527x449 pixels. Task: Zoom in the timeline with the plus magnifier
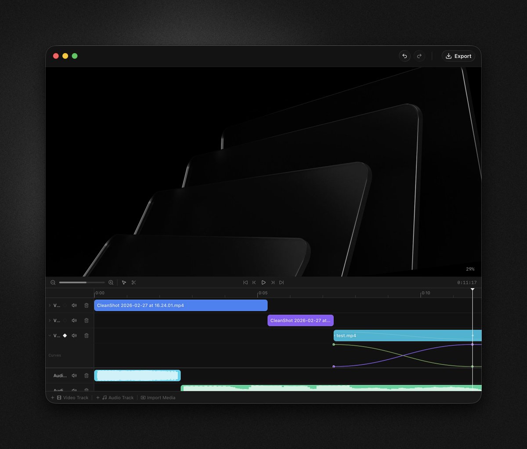coord(111,282)
